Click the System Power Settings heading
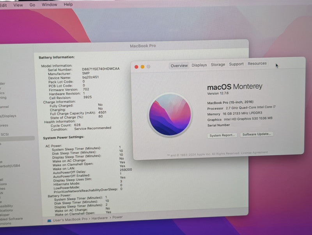Viewport: 312px width, 235px height. [64, 137]
